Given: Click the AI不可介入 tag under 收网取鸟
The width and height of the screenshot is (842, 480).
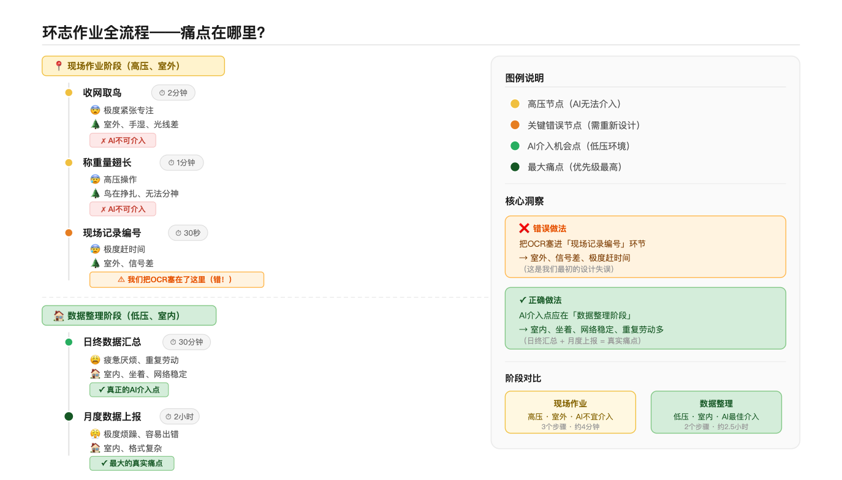Looking at the screenshot, I should pos(123,141).
